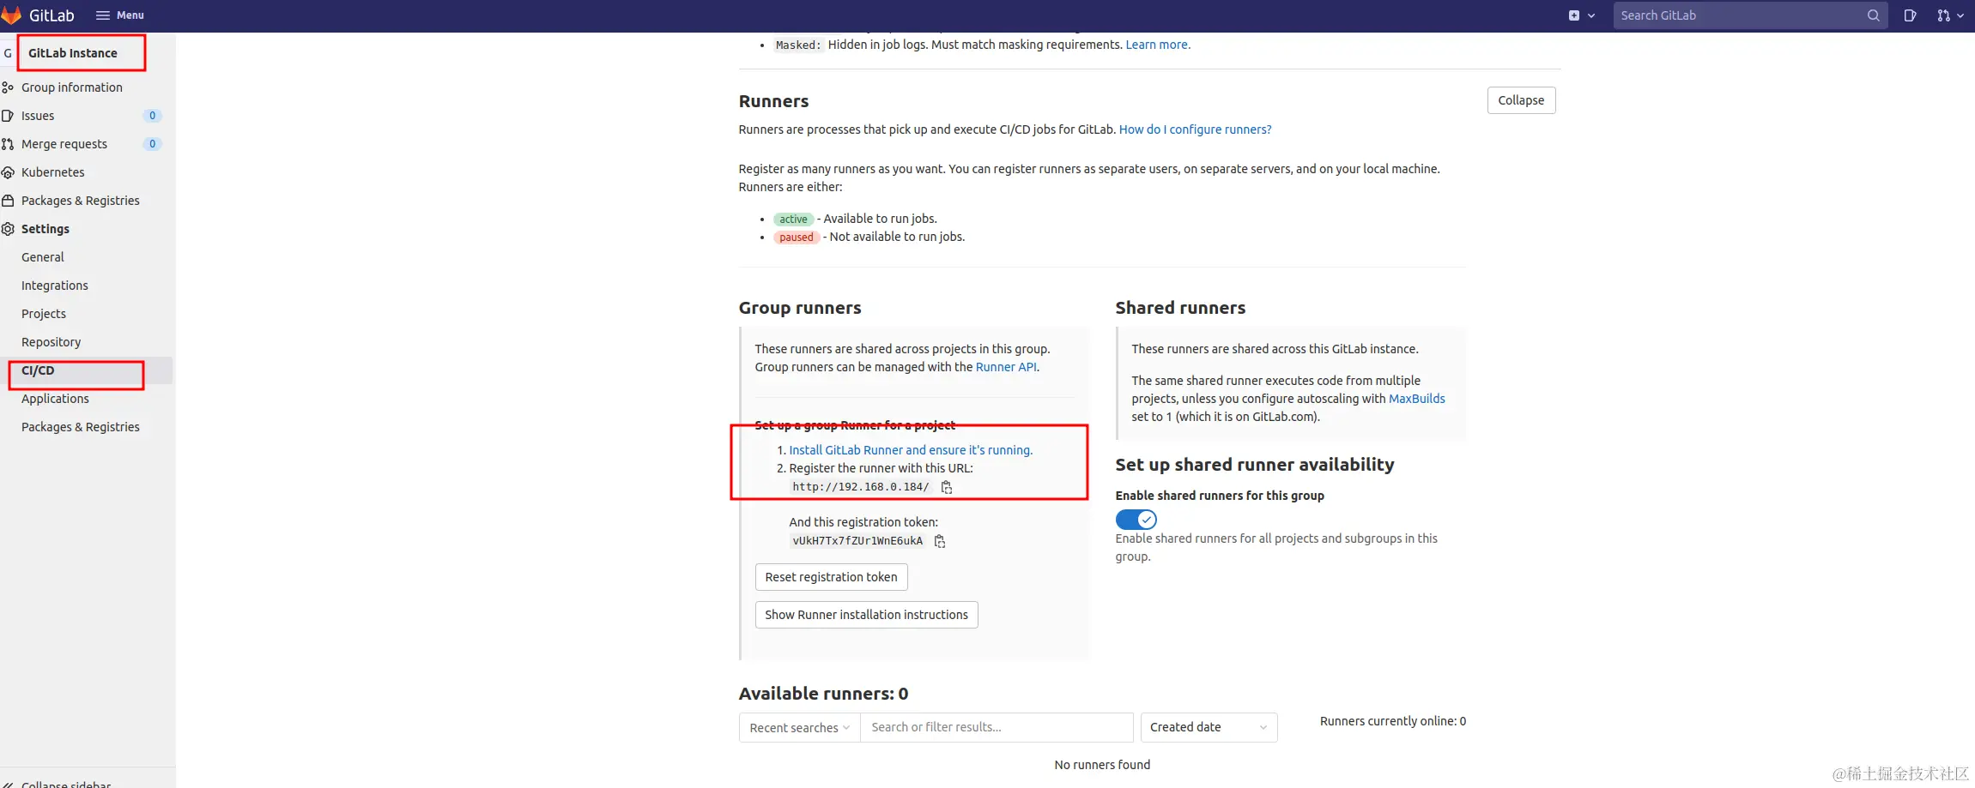Select General under Settings
Image resolution: width=1975 pixels, height=788 pixels.
[x=43, y=257]
